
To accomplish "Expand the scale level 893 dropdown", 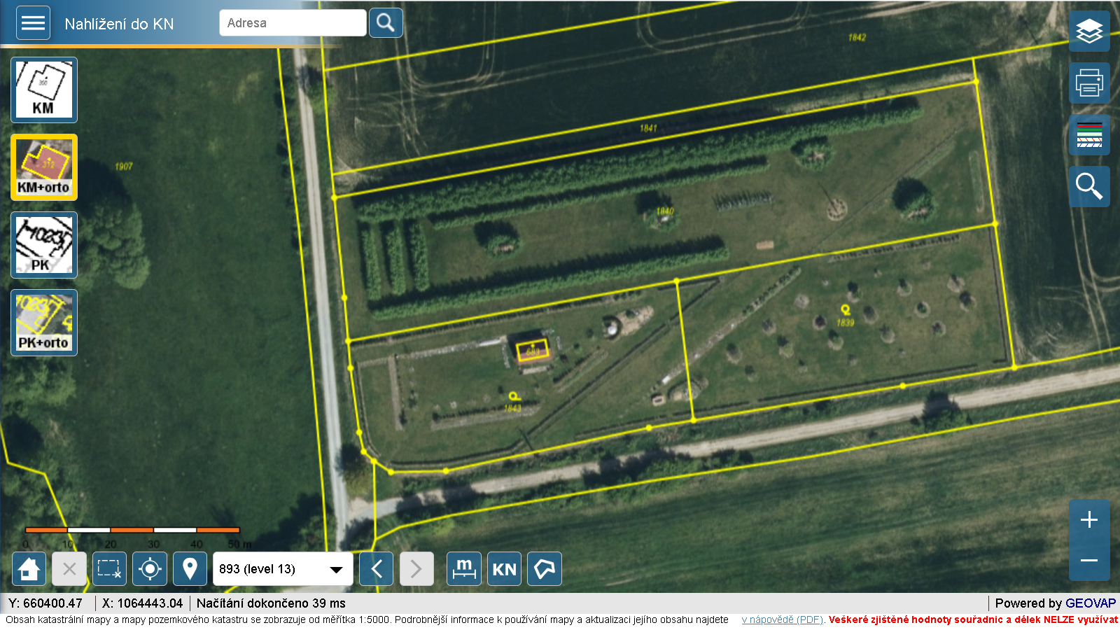I will coord(282,569).
